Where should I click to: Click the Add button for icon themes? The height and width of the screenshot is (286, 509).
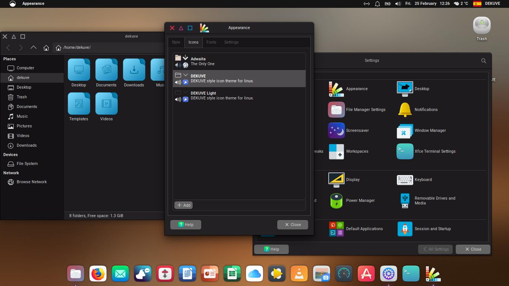coord(183,205)
